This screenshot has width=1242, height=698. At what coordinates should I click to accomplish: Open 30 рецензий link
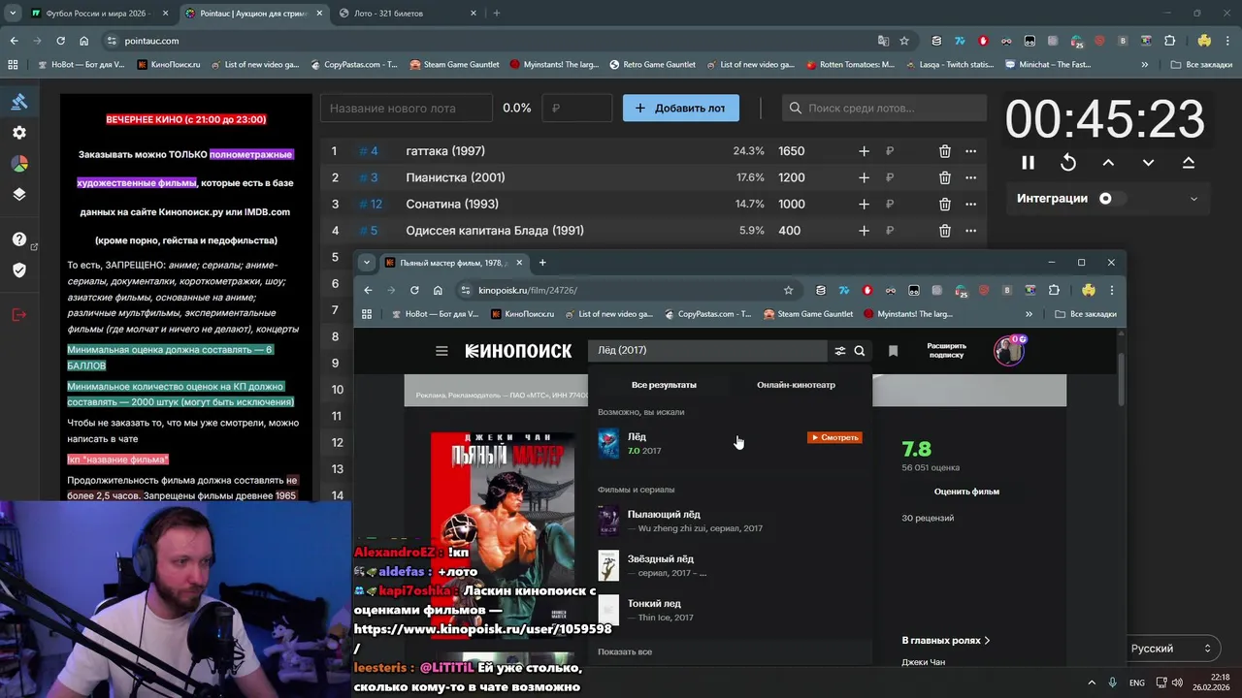click(x=928, y=518)
